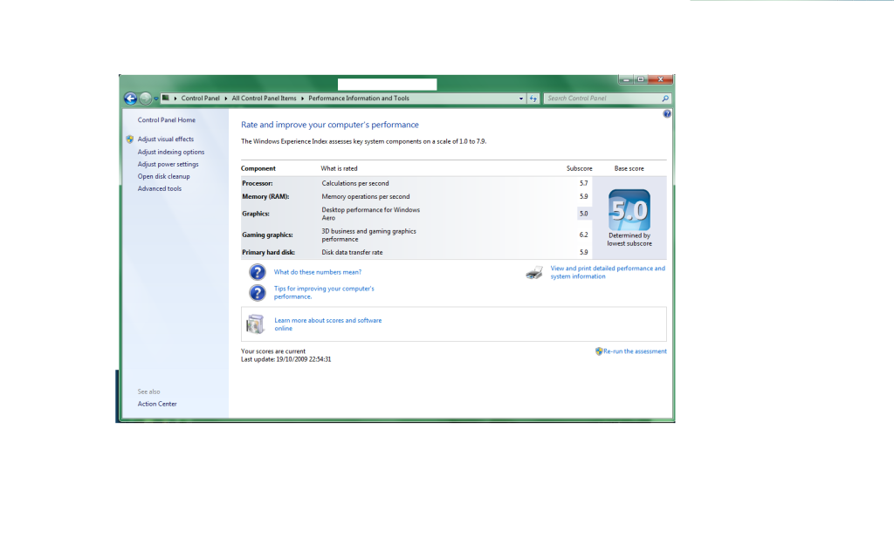Click the Component column header
This screenshot has width=894, height=558.
pyautogui.click(x=258, y=169)
